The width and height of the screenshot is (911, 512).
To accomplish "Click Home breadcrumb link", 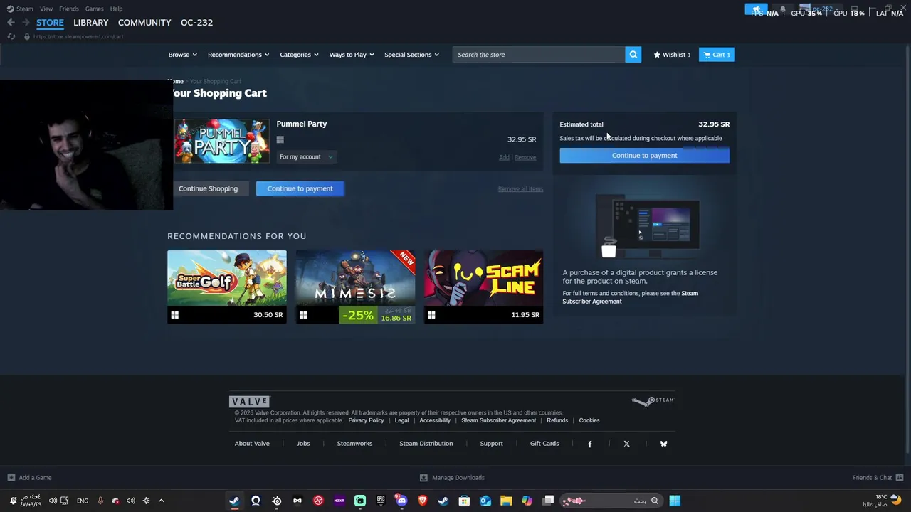I will [x=176, y=82].
